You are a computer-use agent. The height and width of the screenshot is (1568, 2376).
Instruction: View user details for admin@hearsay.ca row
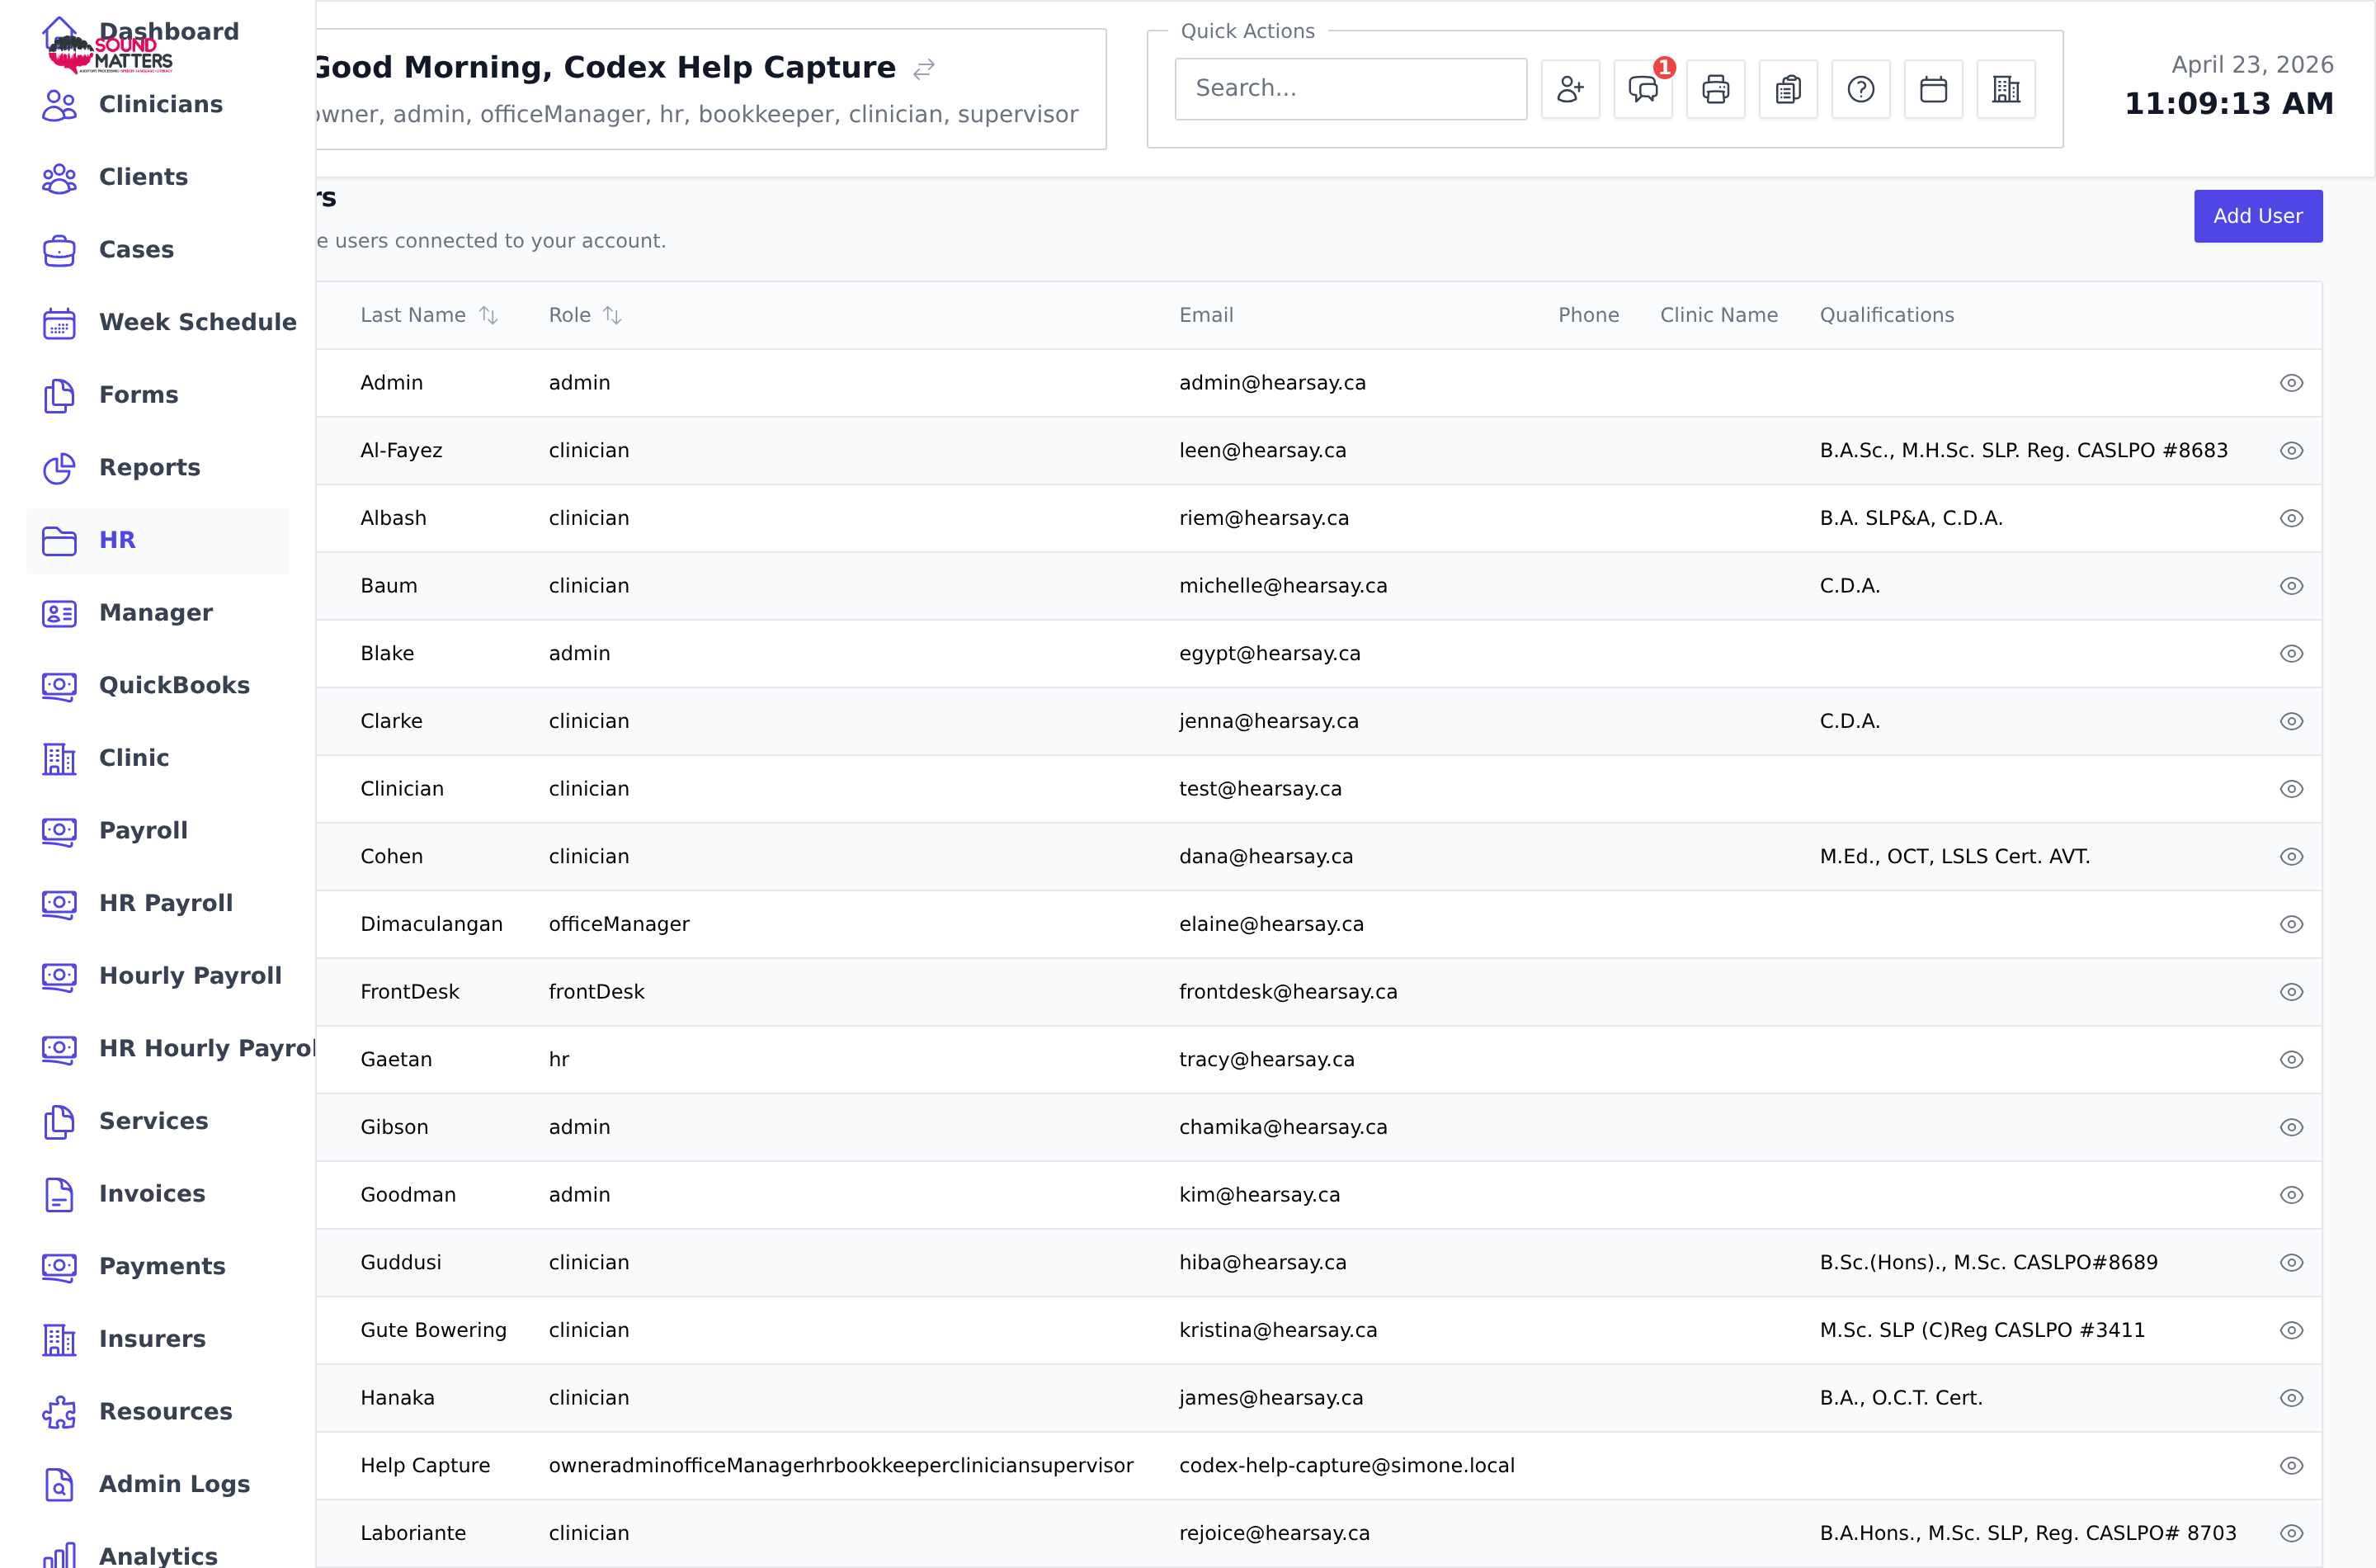(x=2291, y=383)
